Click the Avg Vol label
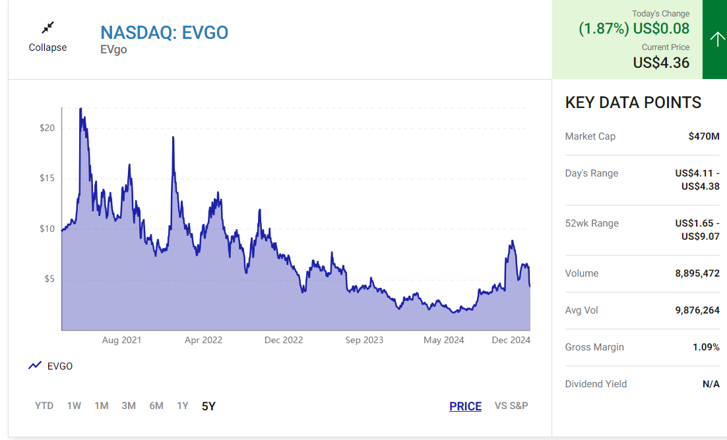This screenshot has width=727, height=440. (581, 310)
